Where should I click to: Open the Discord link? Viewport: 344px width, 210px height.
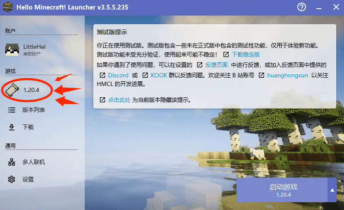[x=118, y=75]
